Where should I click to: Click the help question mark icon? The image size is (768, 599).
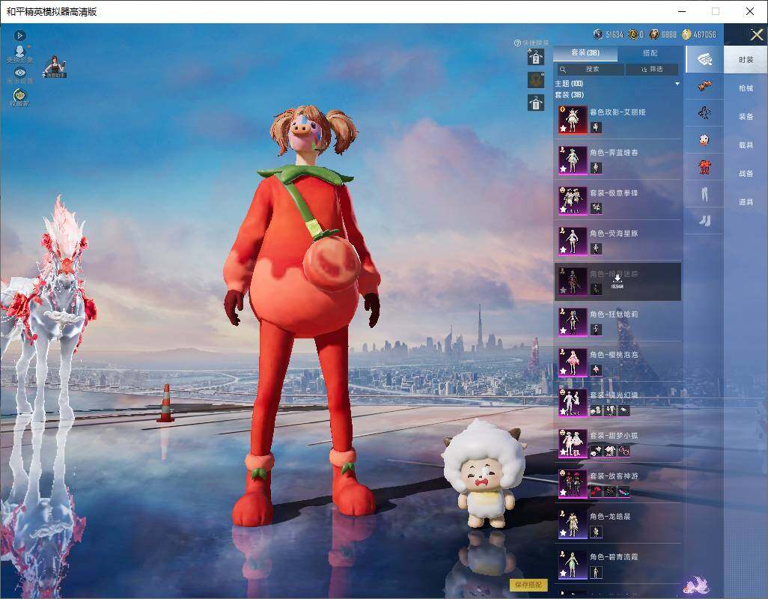coord(517,43)
